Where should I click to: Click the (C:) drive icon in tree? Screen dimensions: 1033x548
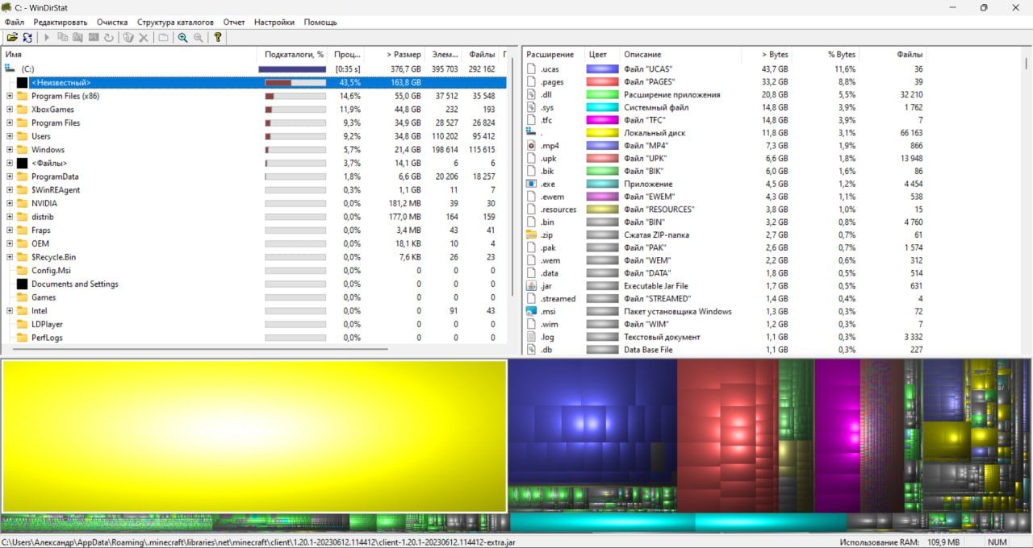coord(10,69)
